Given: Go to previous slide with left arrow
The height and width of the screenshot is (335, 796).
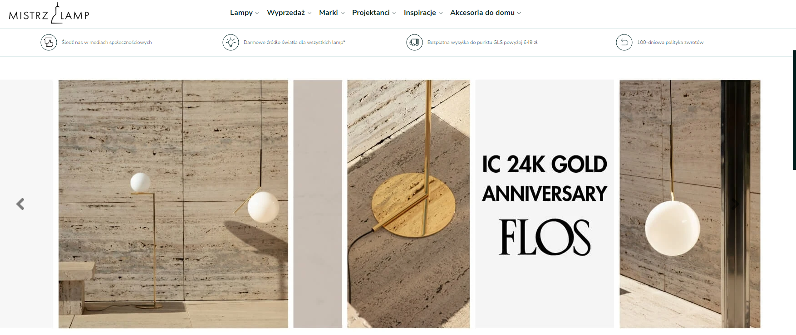Looking at the screenshot, I should pos(20,204).
